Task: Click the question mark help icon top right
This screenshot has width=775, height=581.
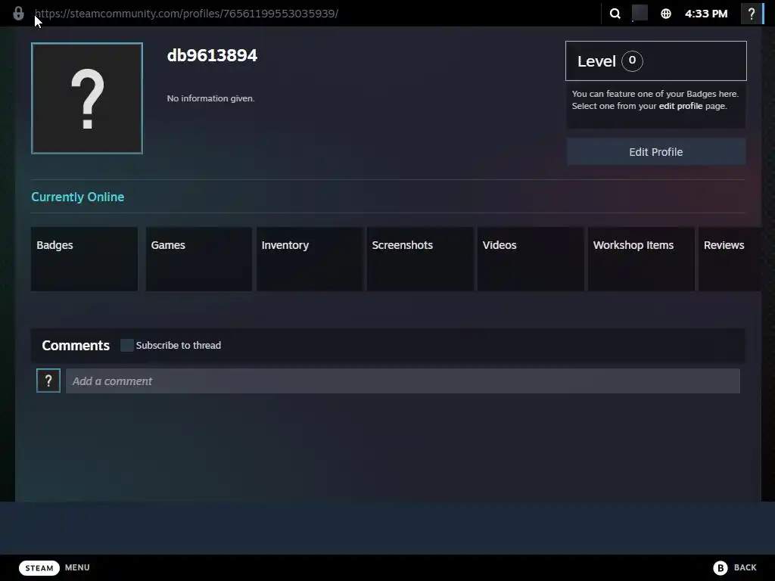Action: point(752,14)
